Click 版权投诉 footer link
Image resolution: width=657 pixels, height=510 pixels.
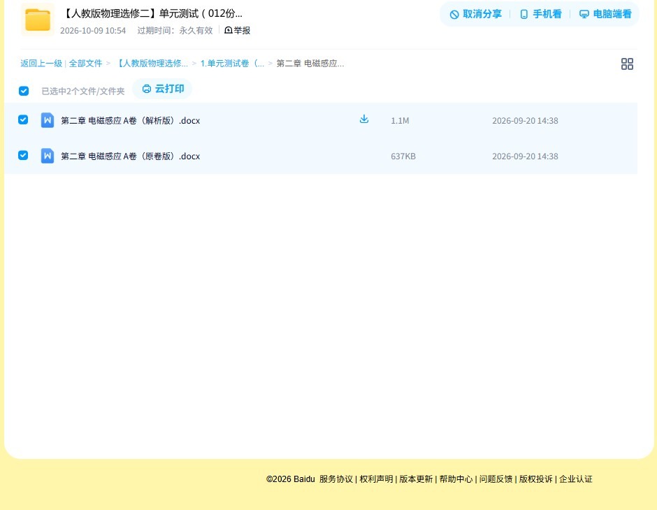[x=536, y=479]
